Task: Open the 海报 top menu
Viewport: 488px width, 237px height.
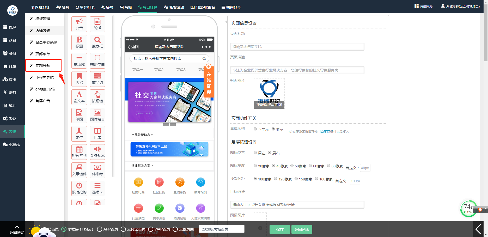Action: click(x=126, y=7)
